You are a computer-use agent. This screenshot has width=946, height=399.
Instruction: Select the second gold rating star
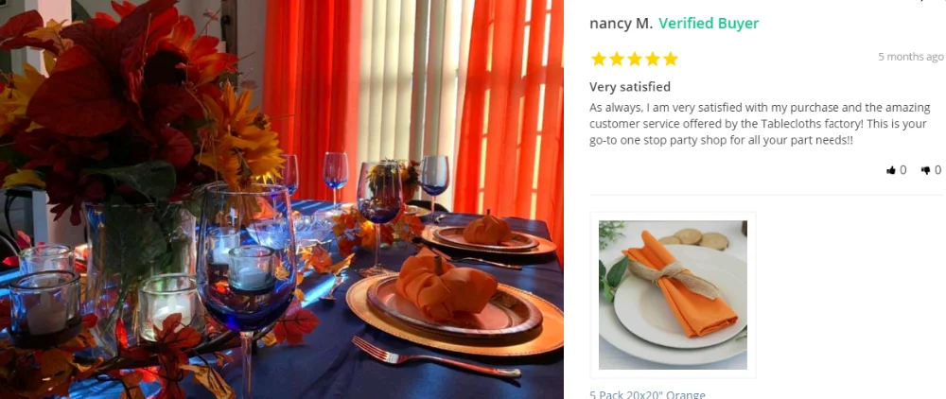(617, 59)
